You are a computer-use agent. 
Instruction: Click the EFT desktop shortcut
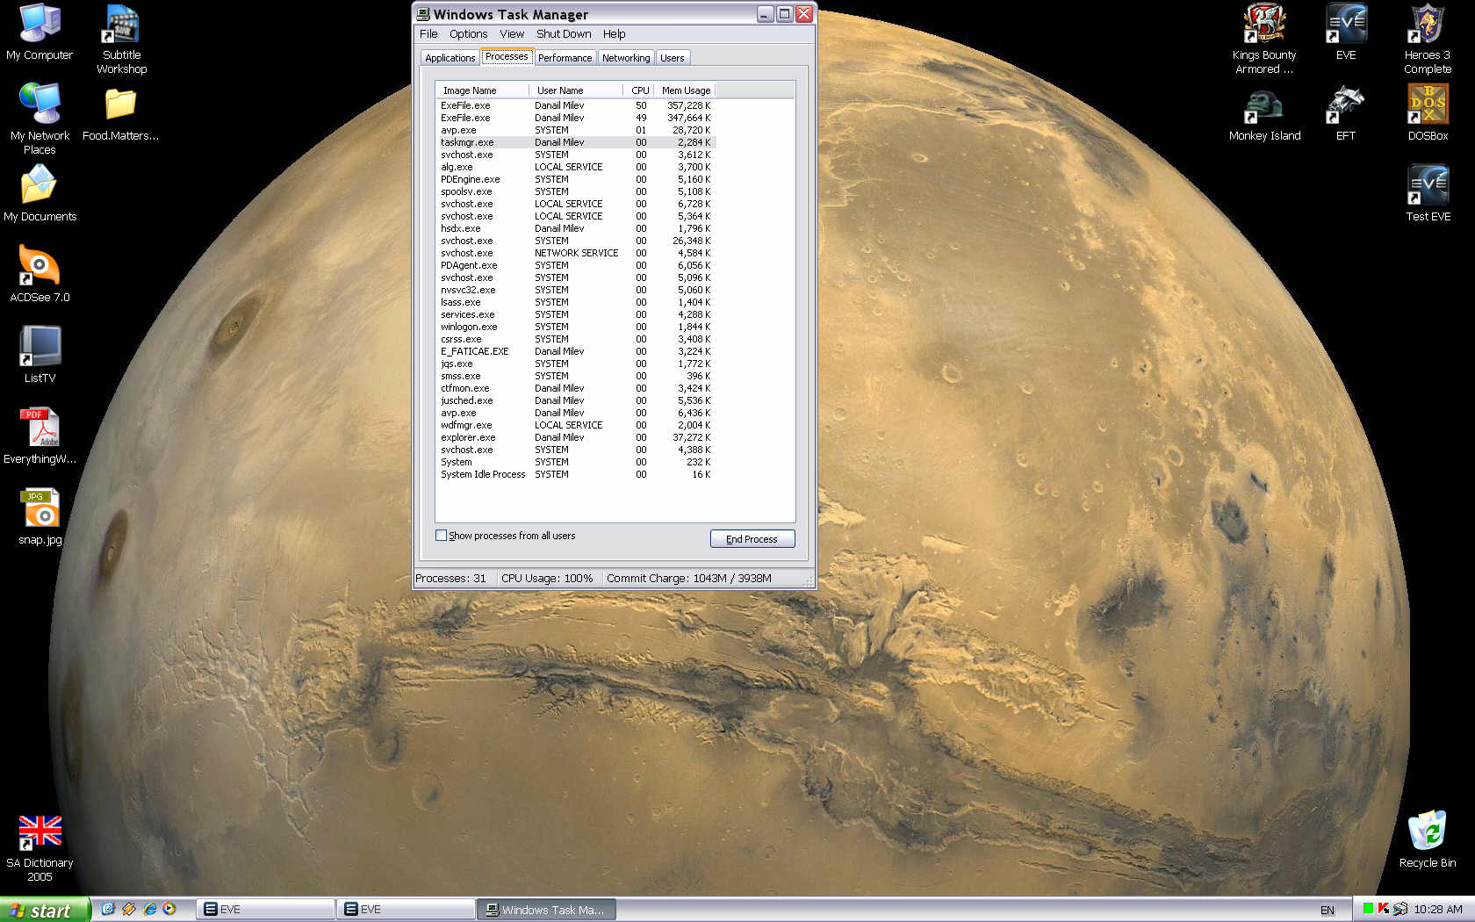pos(1345,105)
